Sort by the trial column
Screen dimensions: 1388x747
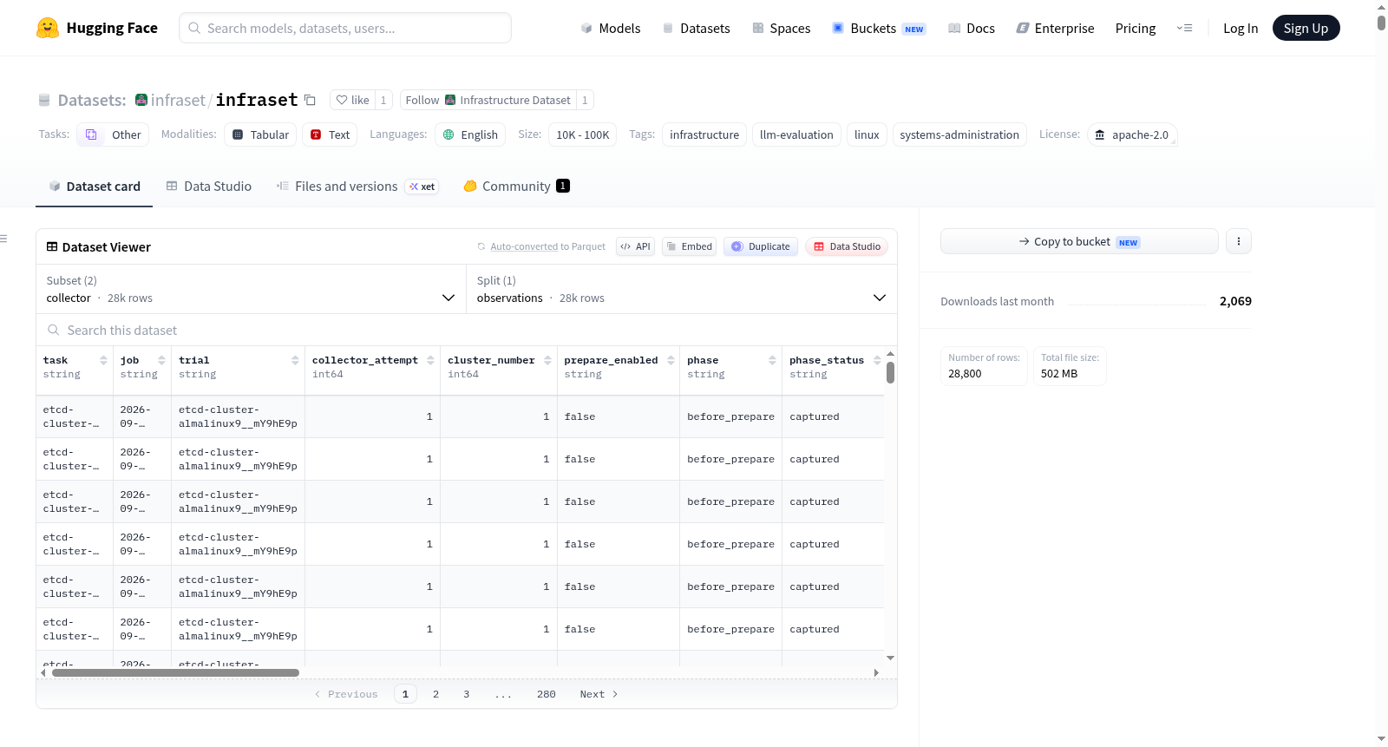pyautogui.click(x=295, y=360)
